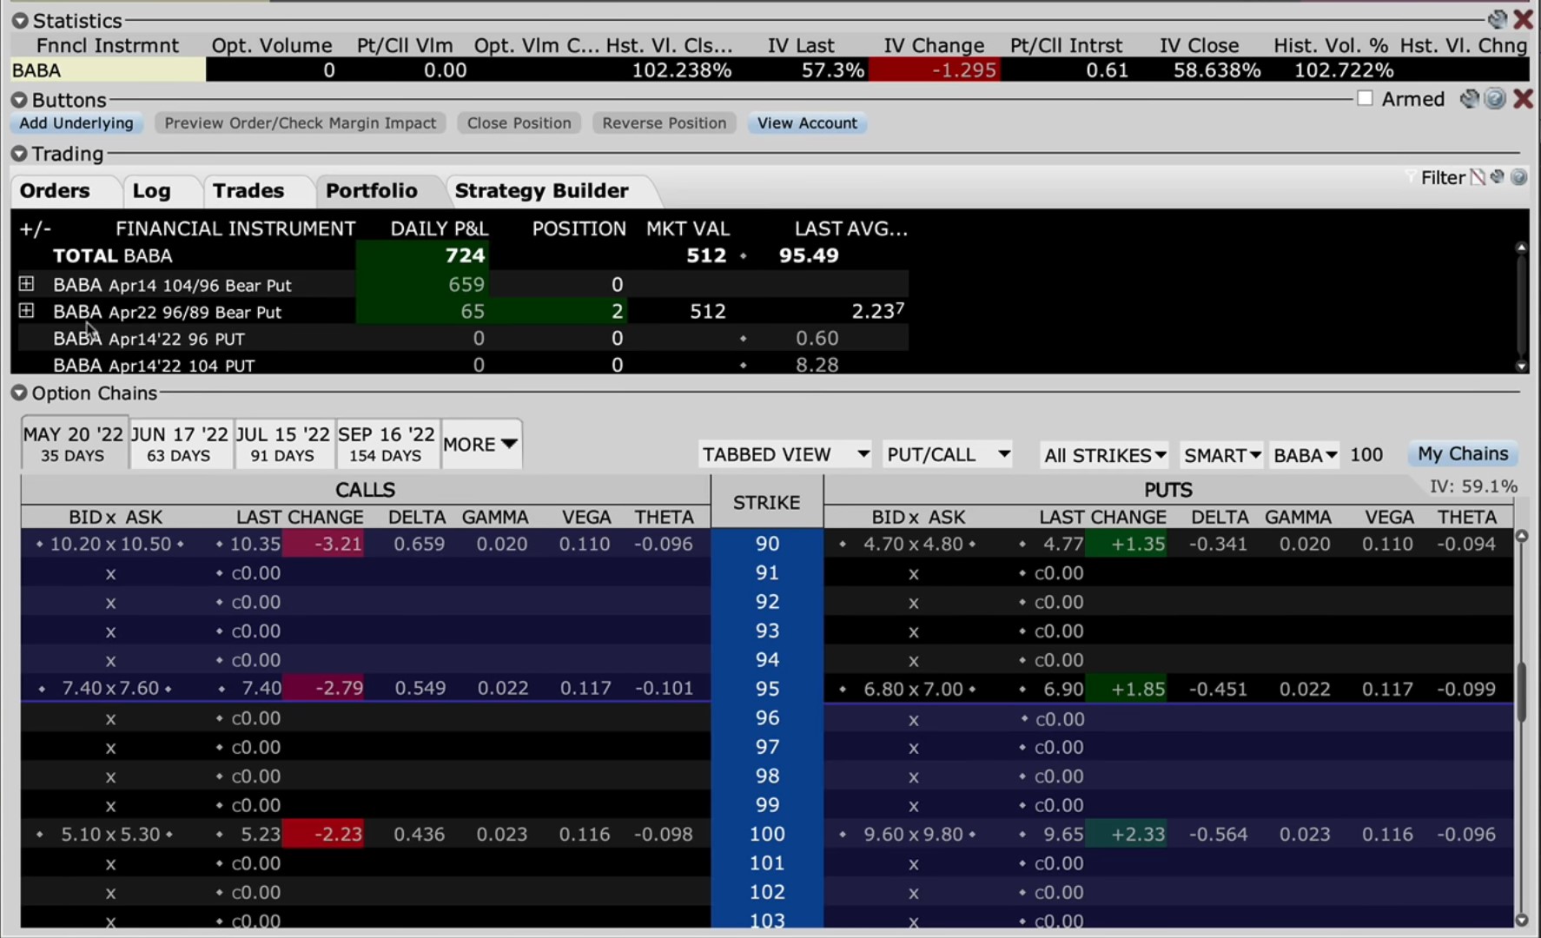This screenshot has width=1541, height=938.
Task: Select the BABA Apr14'22 104 PUT row
Action: pos(460,365)
